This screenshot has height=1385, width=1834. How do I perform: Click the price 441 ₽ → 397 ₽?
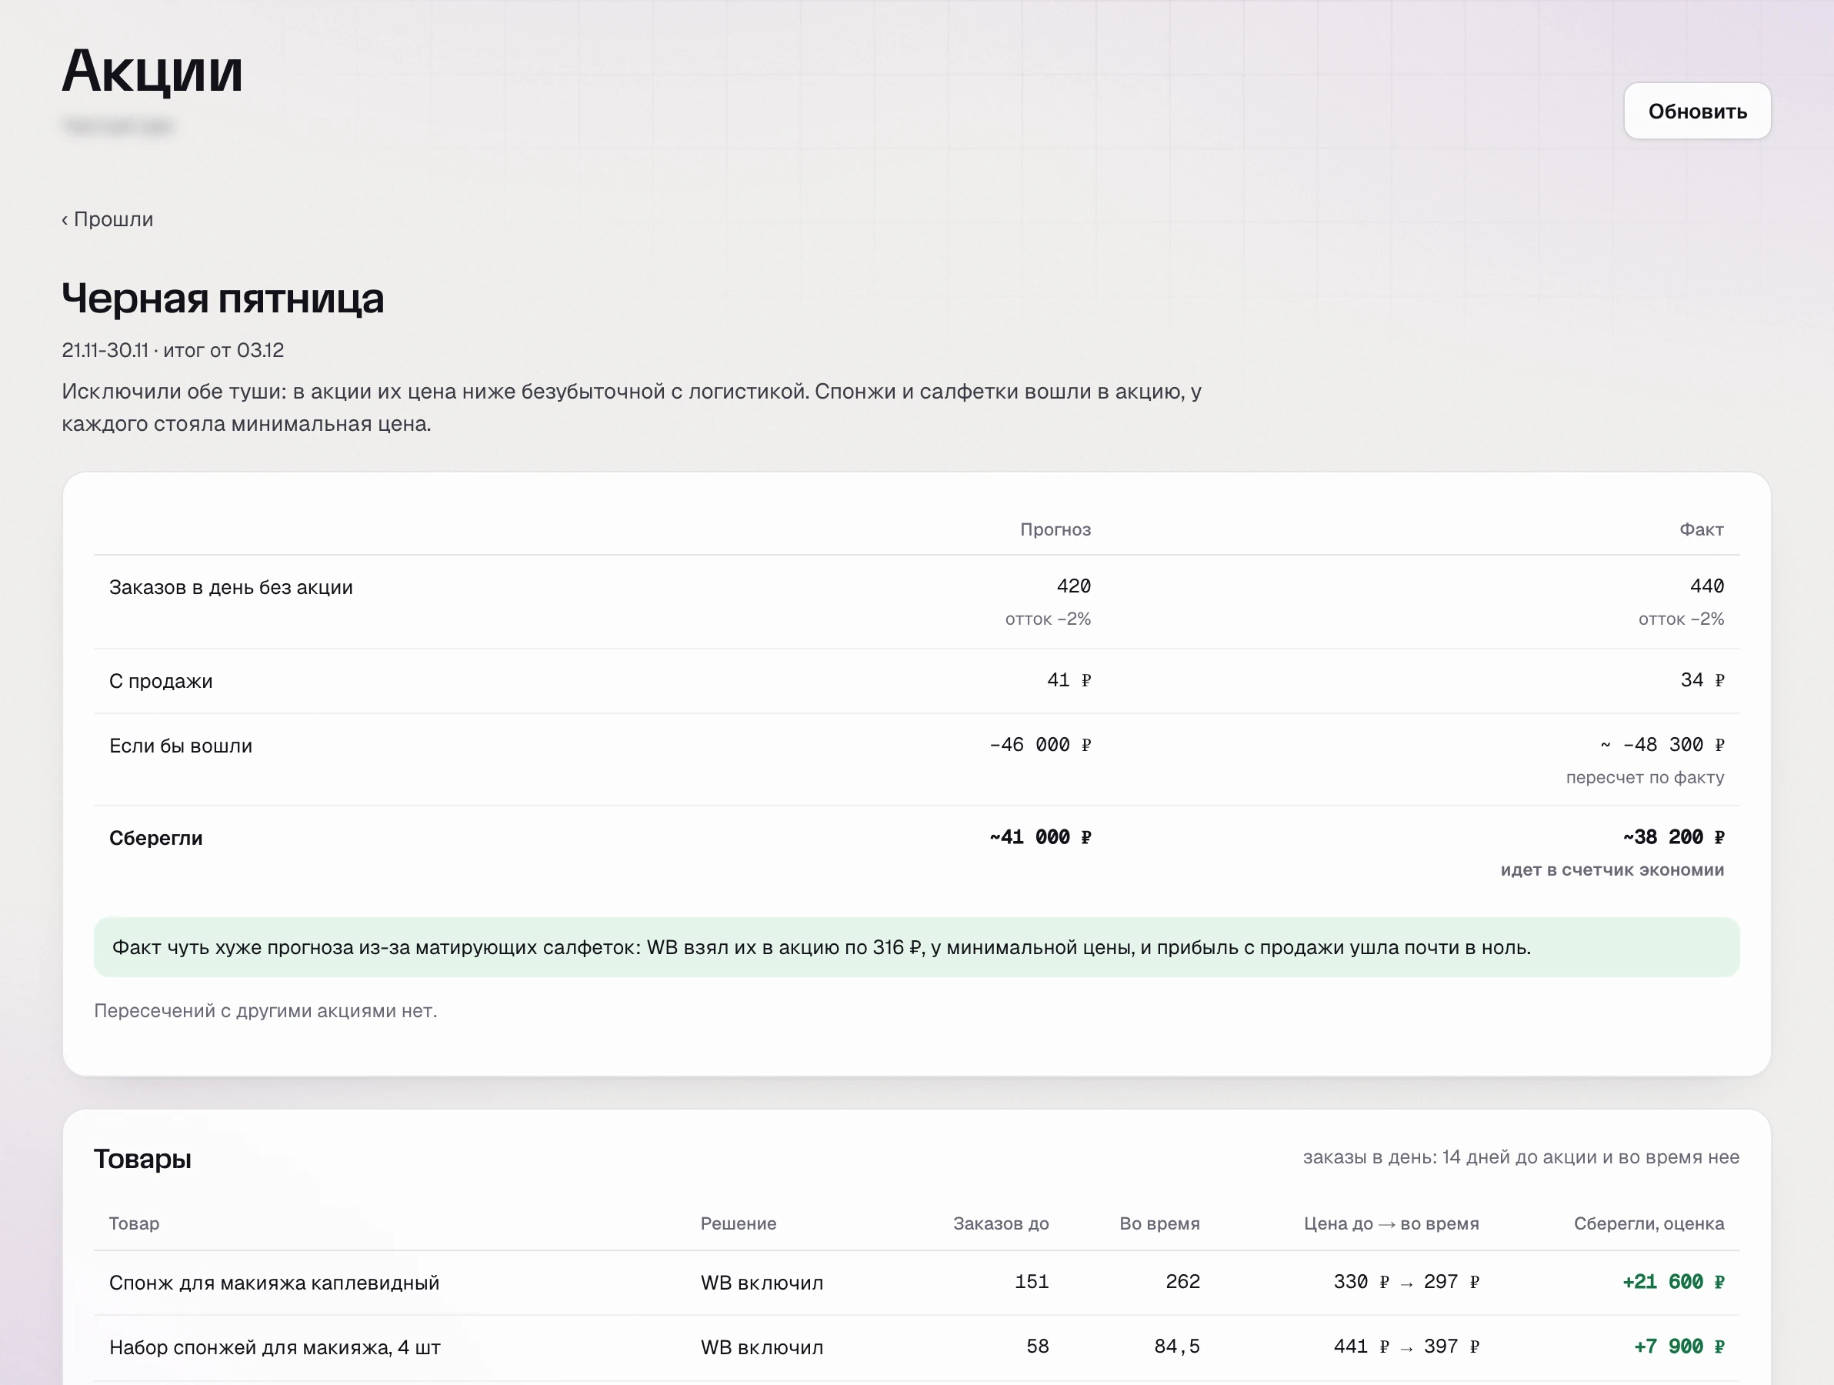click(x=1406, y=1347)
